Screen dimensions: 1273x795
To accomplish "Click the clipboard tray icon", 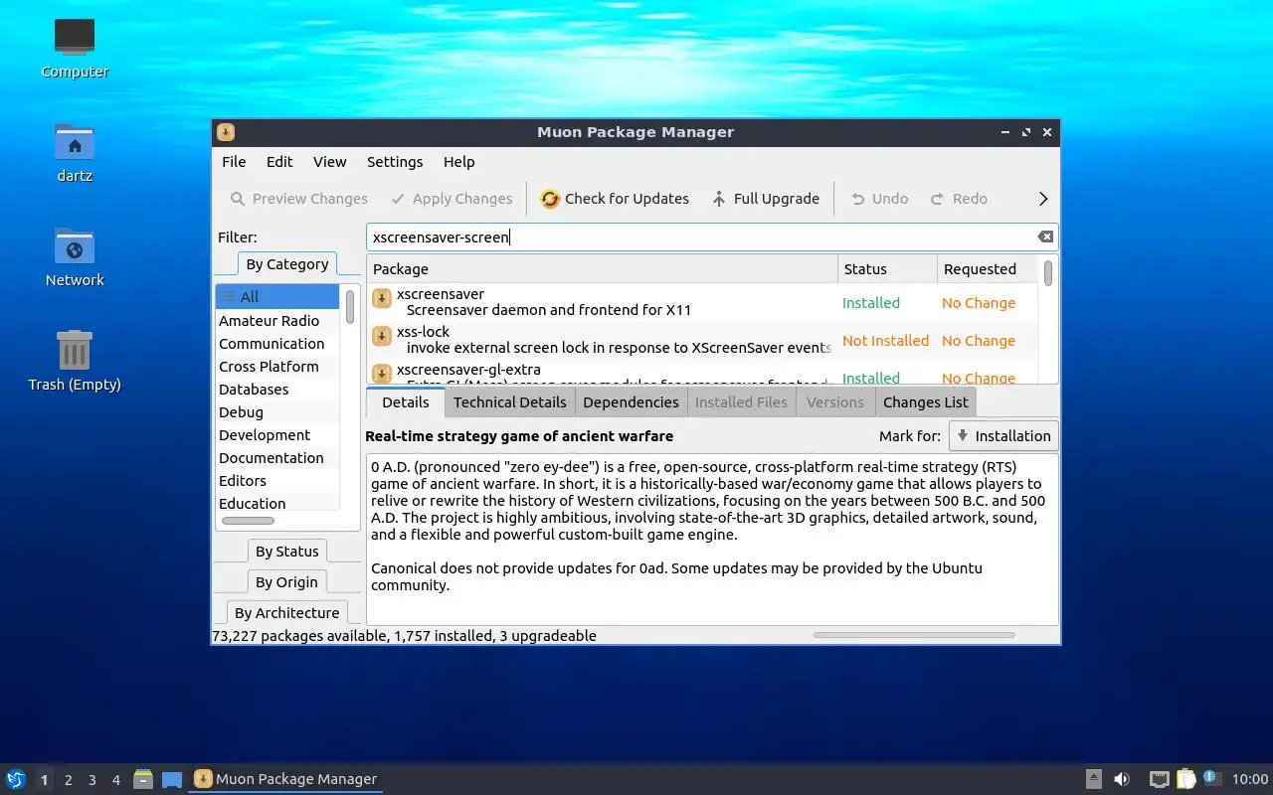I will 1185,779.
